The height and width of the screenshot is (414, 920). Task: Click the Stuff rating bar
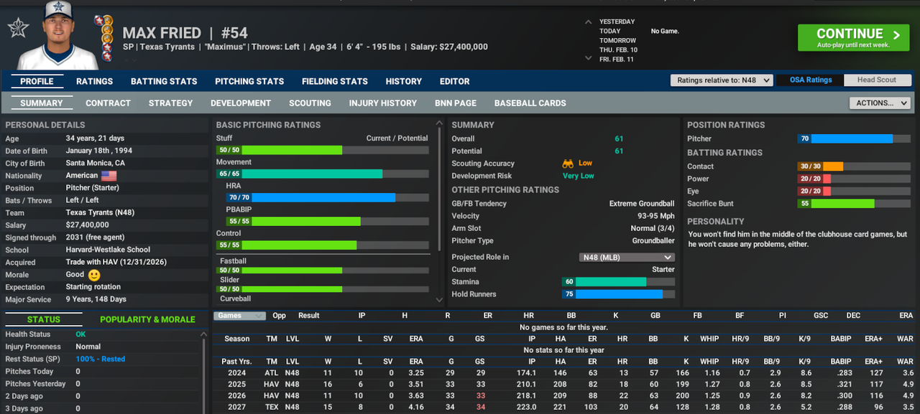[x=322, y=150]
